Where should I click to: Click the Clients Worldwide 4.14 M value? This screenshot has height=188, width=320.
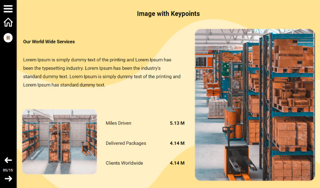[177, 163]
